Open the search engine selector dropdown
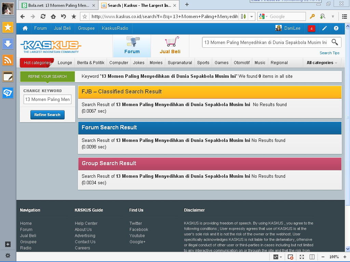 (264, 16)
